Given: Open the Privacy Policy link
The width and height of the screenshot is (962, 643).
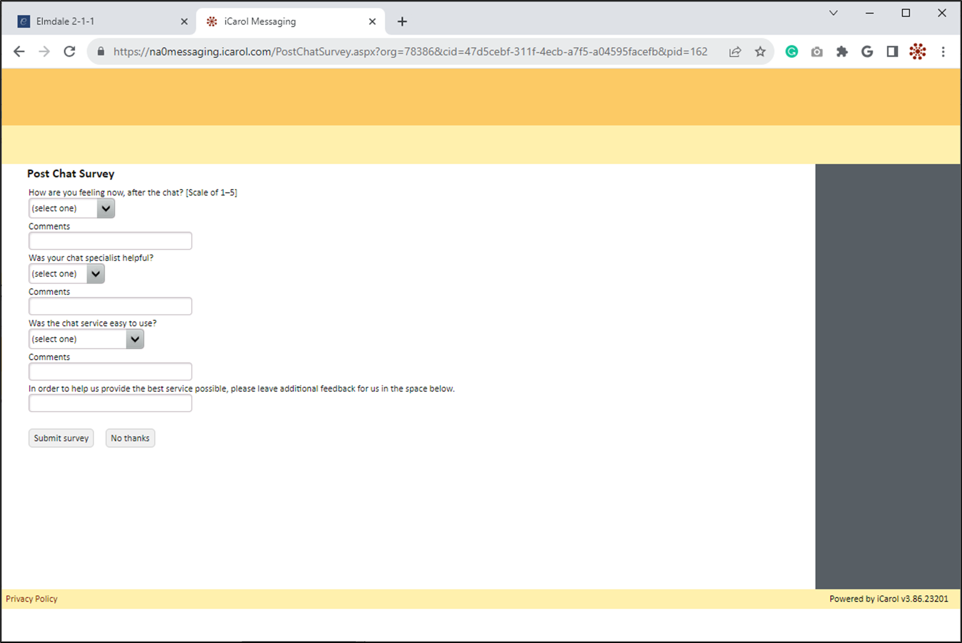Looking at the screenshot, I should pyautogui.click(x=32, y=599).
